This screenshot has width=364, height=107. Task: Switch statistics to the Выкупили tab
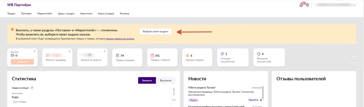click(166, 81)
